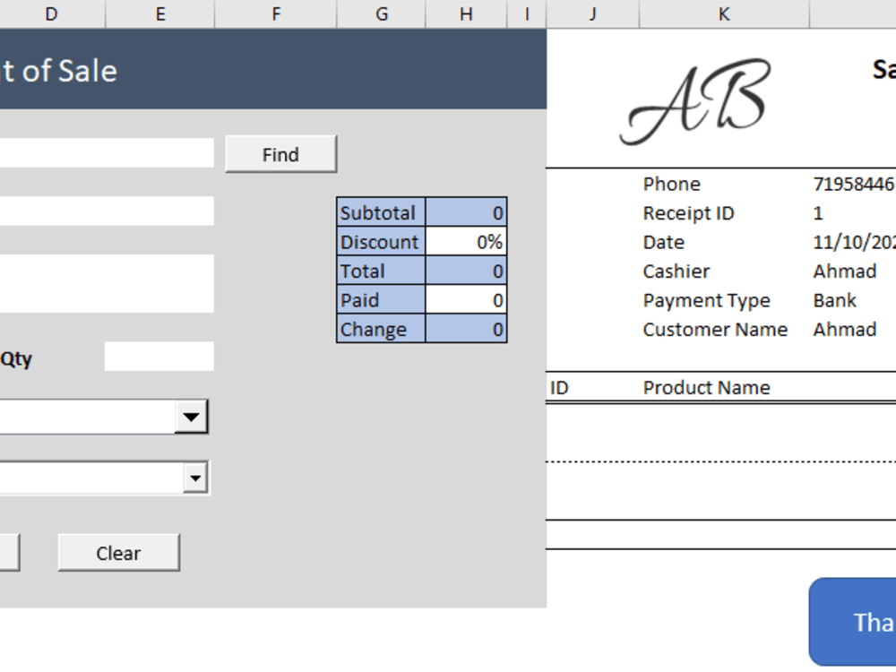Select the Total label cell
Image resolution: width=896 pixels, height=672 pixels.
pos(381,271)
